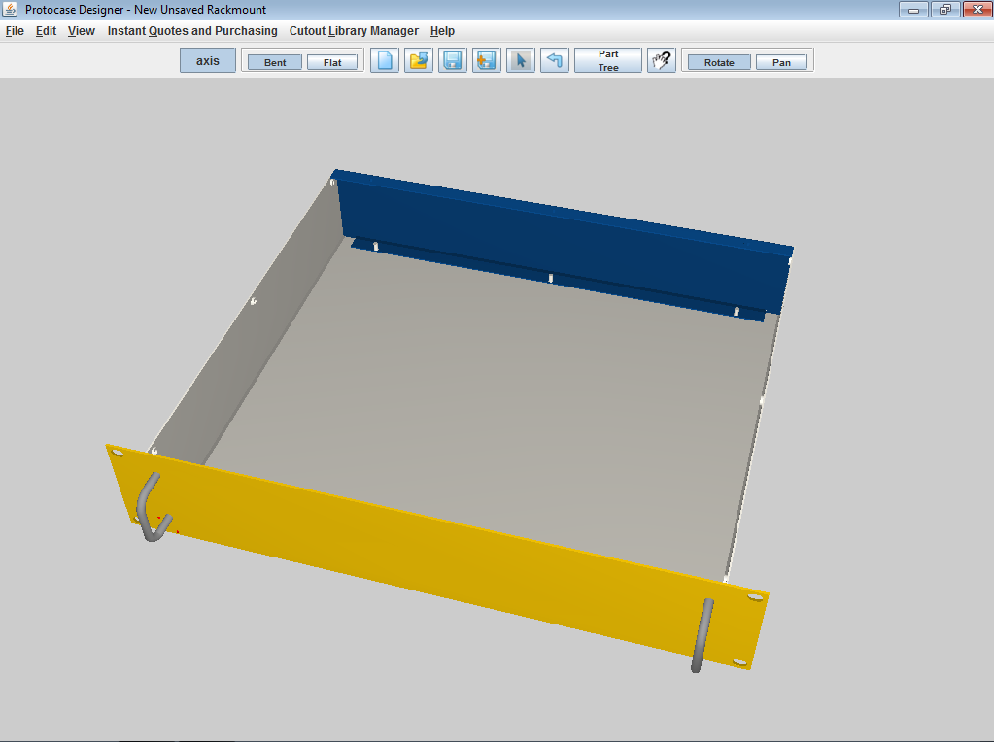
Task: Open the Edit menu
Action: (x=46, y=31)
